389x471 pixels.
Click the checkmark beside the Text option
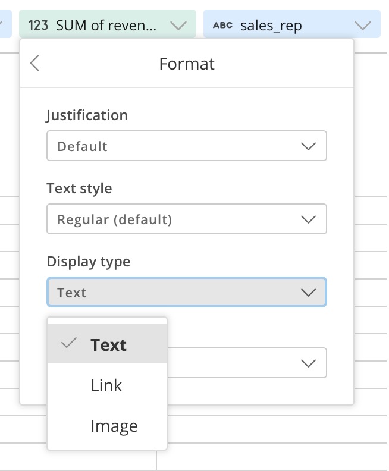(69, 343)
